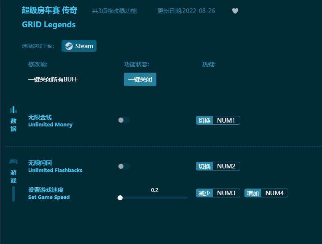Click the 修改项: column header
The height and width of the screenshot is (244, 322).
point(38,65)
